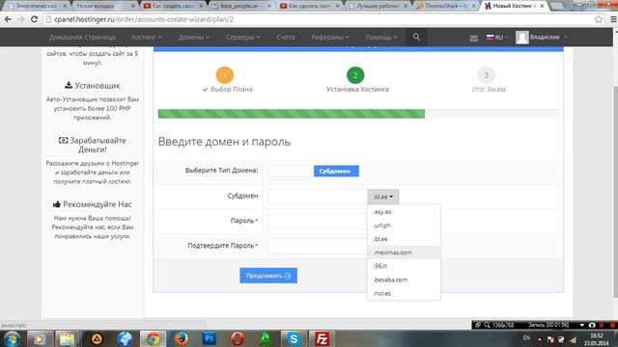The width and height of the screenshot is (618, 347).
Task: Close the Новый Хостинг browser tab
Action: pos(543,6)
